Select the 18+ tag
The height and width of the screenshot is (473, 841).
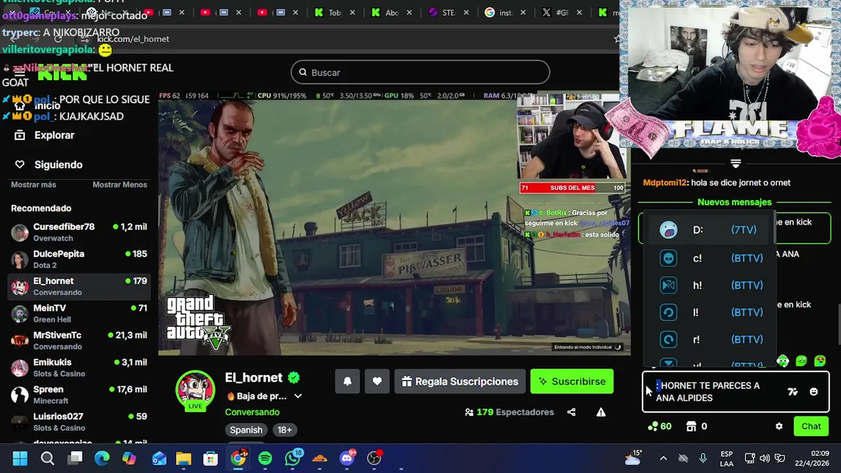pos(284,430)
